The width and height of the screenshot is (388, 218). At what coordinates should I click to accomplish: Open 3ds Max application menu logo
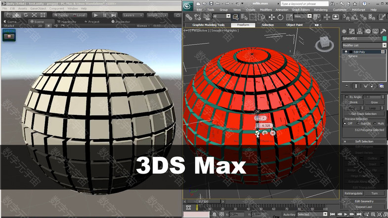point(188,6)
